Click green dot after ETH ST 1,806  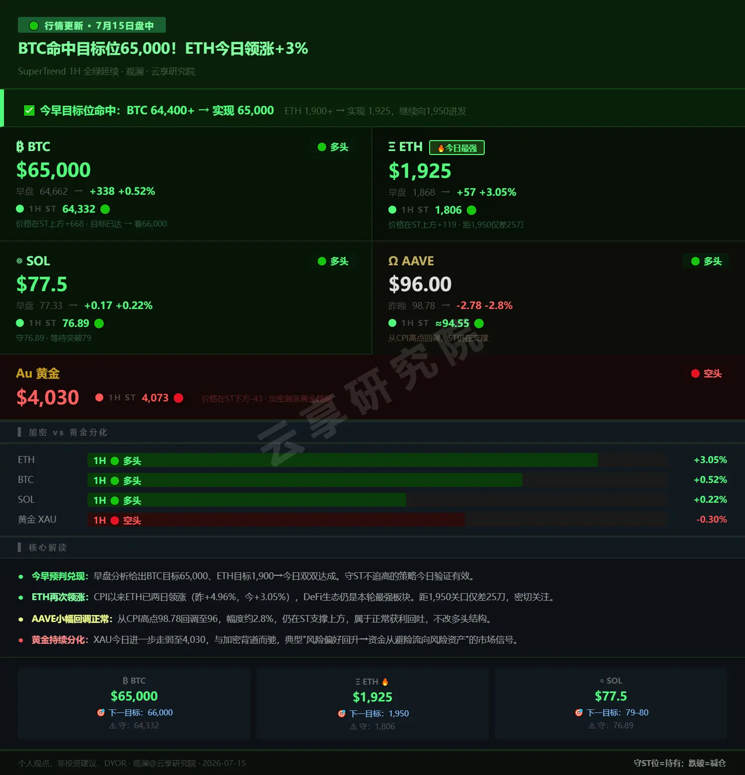coord(471,210)
